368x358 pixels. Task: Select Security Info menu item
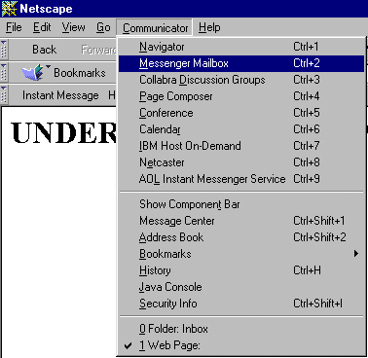coord(241,304)
